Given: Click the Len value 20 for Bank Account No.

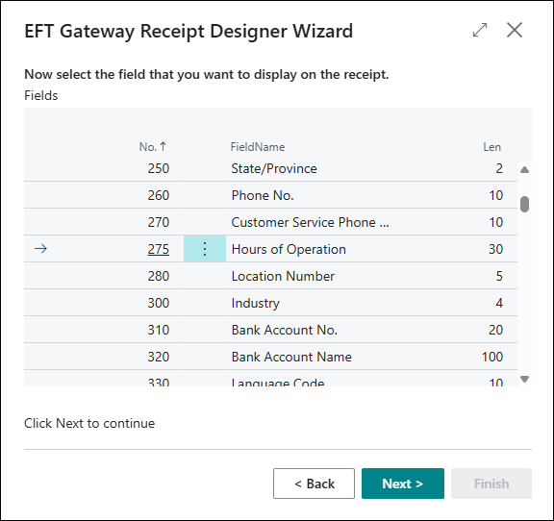Looking at the screenshot, I should coord(495,330).
